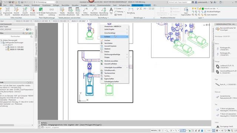Open the Isolieren submenu in context menu

[x=114, y=37]
